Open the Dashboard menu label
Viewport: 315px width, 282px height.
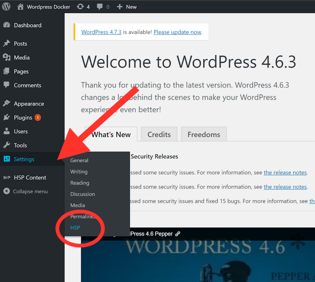[x=27, y=25]
